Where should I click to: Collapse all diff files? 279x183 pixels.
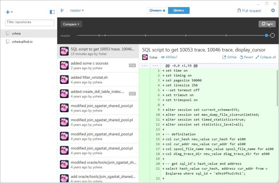point(266,57)
